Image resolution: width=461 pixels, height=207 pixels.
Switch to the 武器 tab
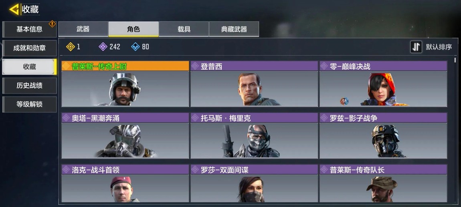[83, 29]
